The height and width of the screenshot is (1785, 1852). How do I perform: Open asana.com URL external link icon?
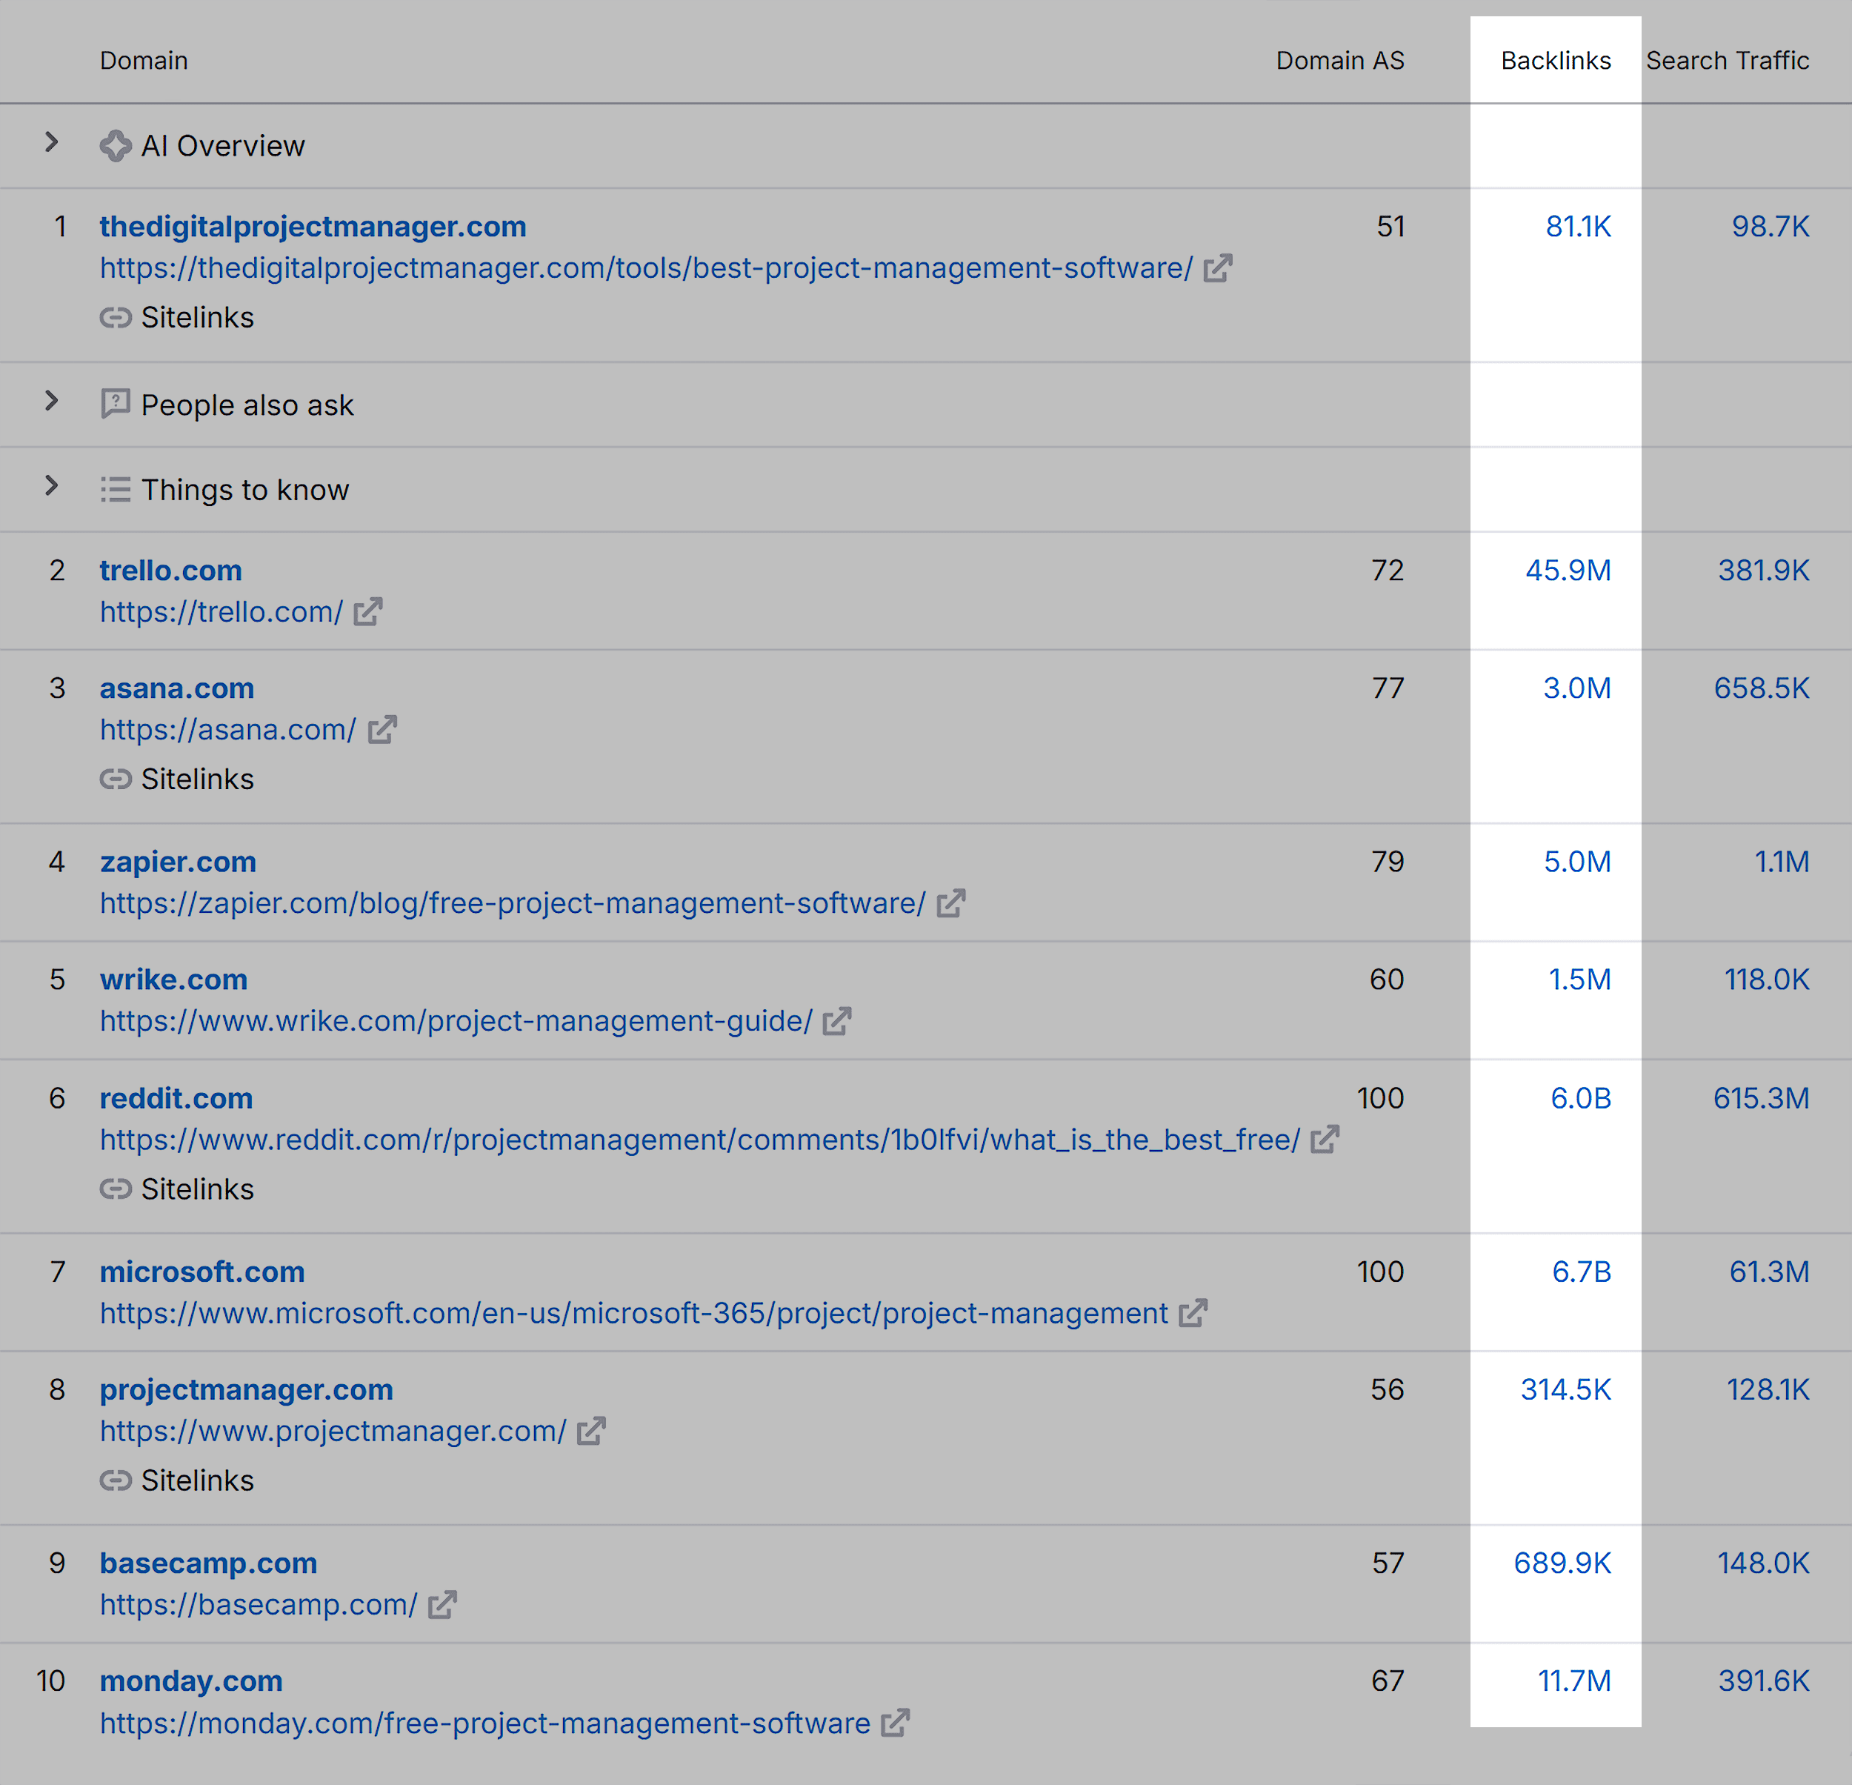[x=382, y=731]
